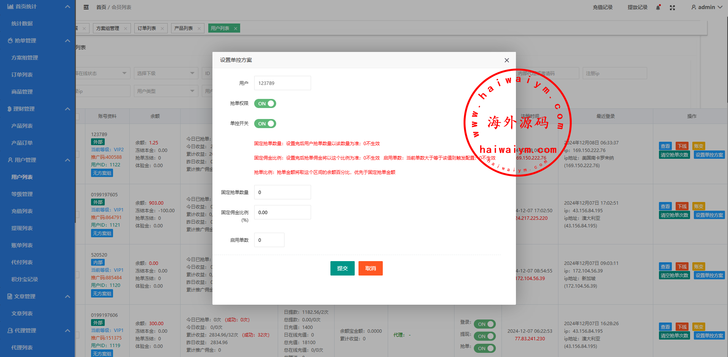This screenshot has width=728, height=357.
Task: Click the 提交 button
Action: pyautogui.click(x=342, y=268)
